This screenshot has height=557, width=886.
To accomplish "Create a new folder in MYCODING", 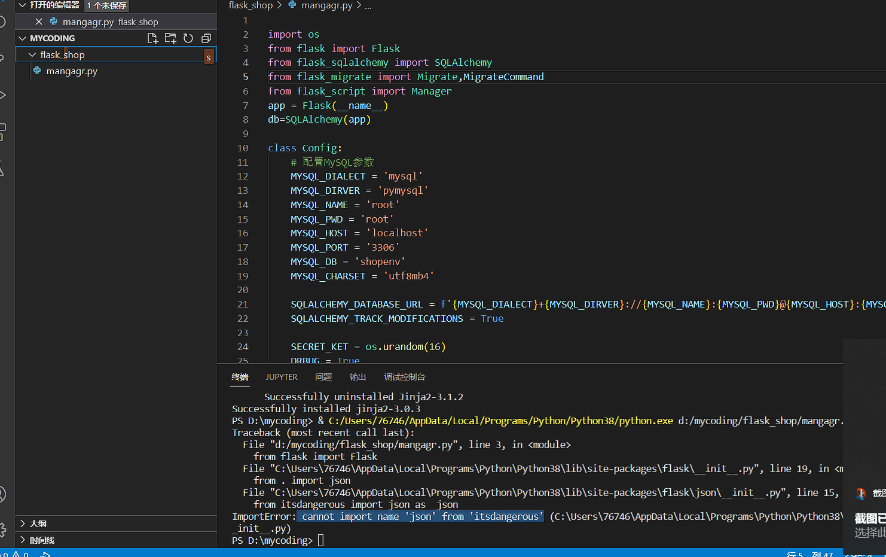I will coord(170,38).
